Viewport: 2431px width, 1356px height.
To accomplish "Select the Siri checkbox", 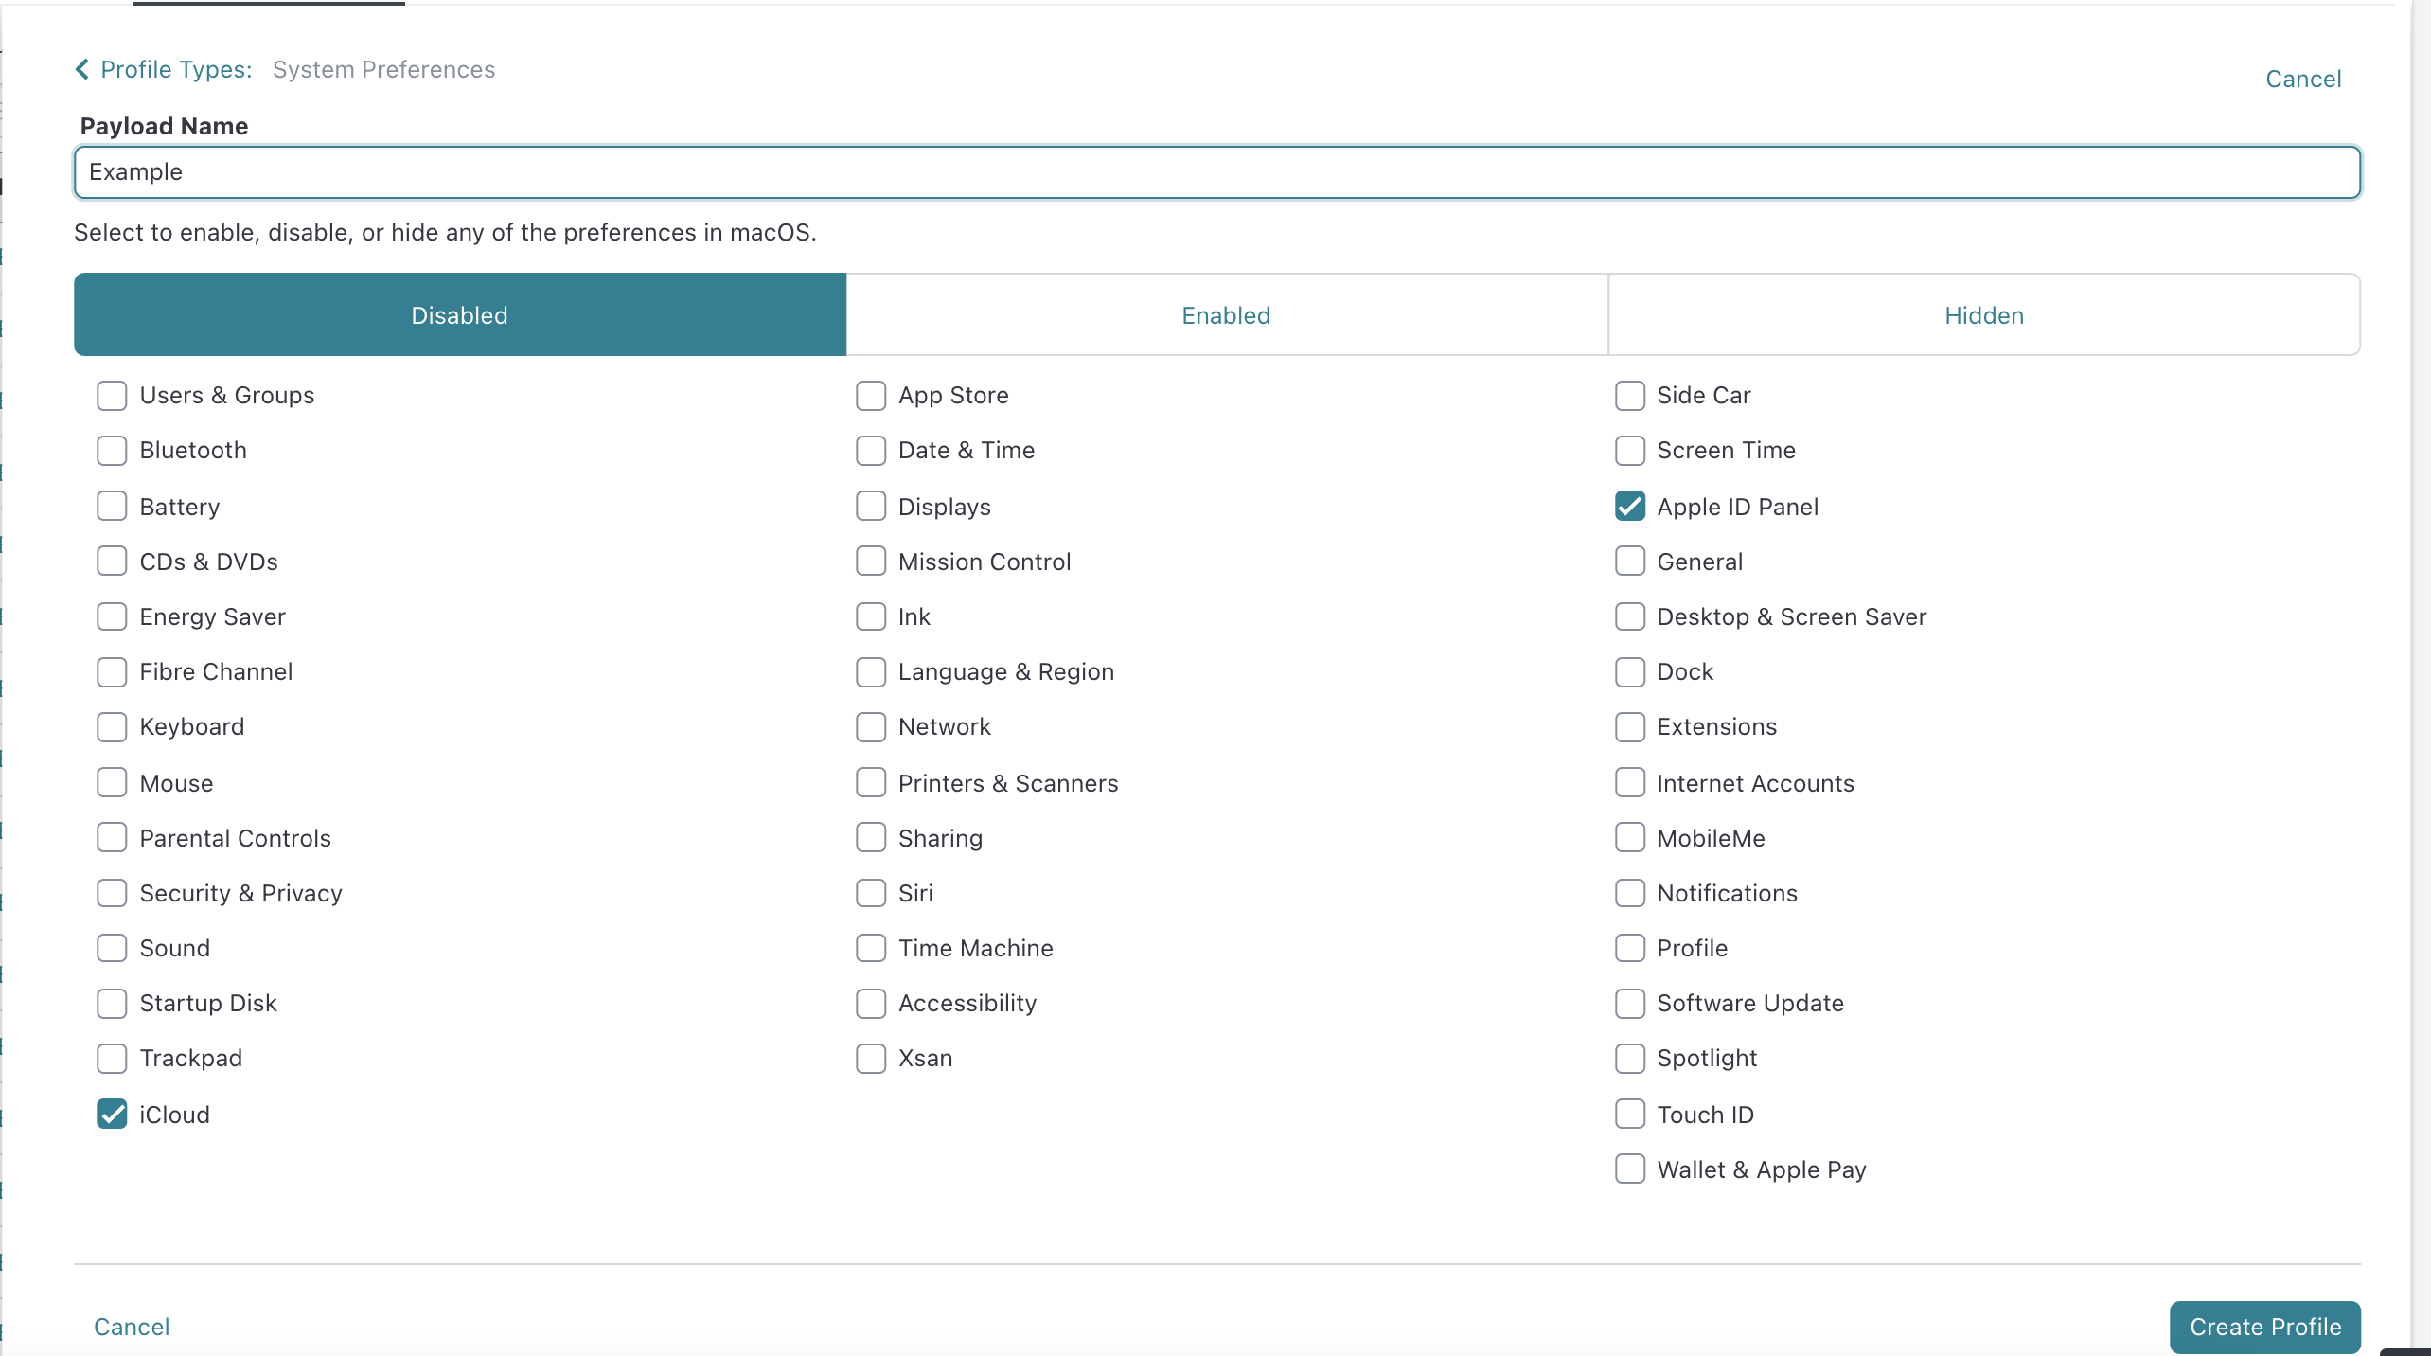I will point(871,893).
